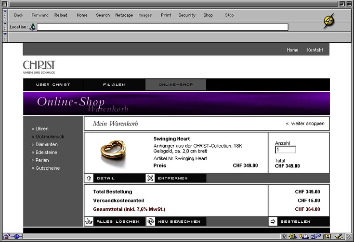The height and width of the screenshot is (242, 354).
Task: Click the Mein Warenkorb heading
Action: click(116, 123)
